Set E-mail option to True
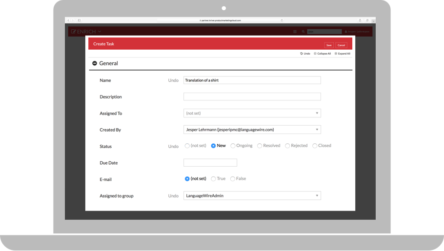This screenshot has width=444, height=251. click(x=213, y=179)
